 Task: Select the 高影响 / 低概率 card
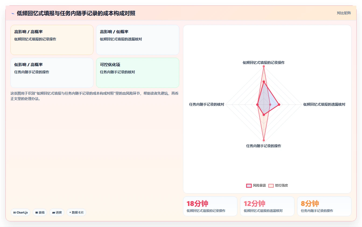pos(138,40)
